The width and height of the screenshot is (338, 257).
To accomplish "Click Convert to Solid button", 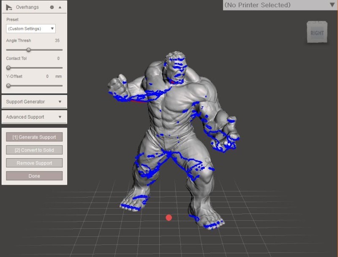I will [34, 150].
